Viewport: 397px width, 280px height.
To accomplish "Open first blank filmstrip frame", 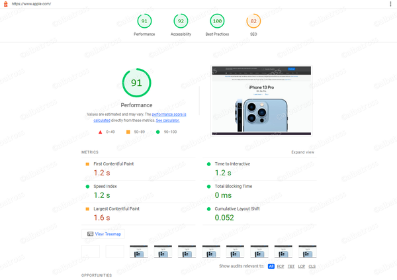I will (x=91, y=252).
